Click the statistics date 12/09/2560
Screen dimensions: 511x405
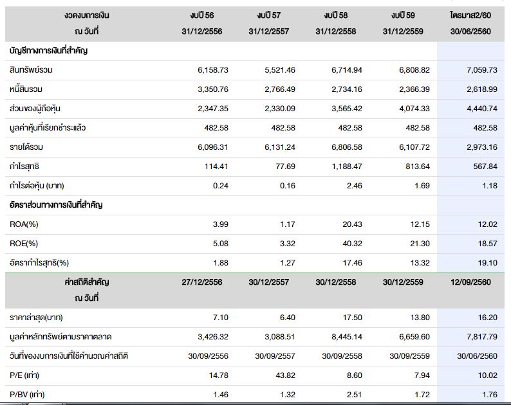[470, 282]
